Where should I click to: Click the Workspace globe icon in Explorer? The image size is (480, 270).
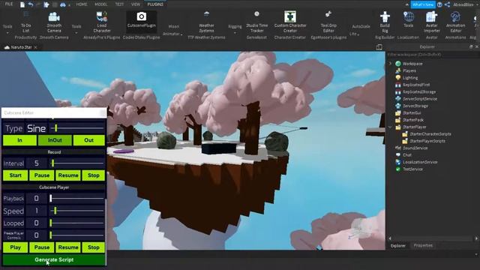(398, 64)
